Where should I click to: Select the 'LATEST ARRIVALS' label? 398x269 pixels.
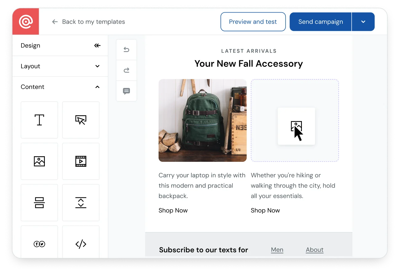pyautogui.click(x=249, y=51)
